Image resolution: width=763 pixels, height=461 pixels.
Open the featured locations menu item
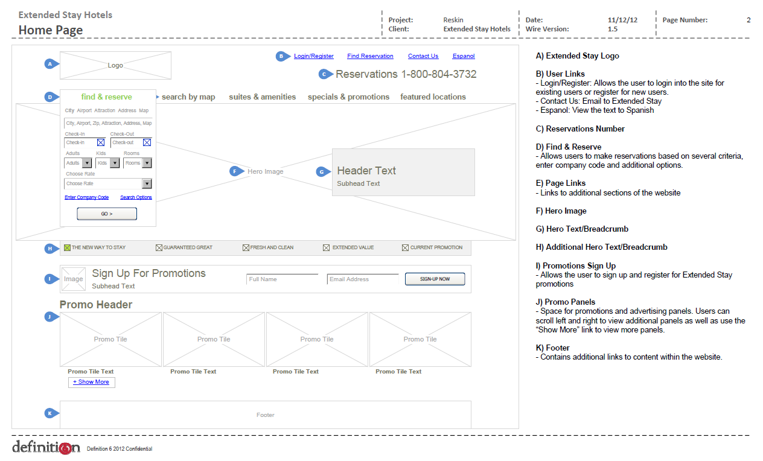(433, 97)
